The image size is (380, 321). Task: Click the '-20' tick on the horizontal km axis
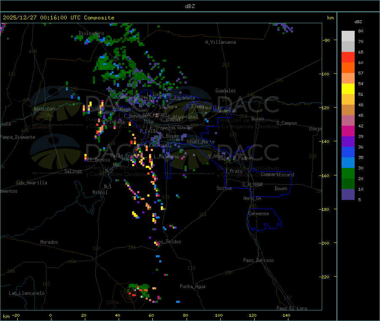[x=16, y=315]
